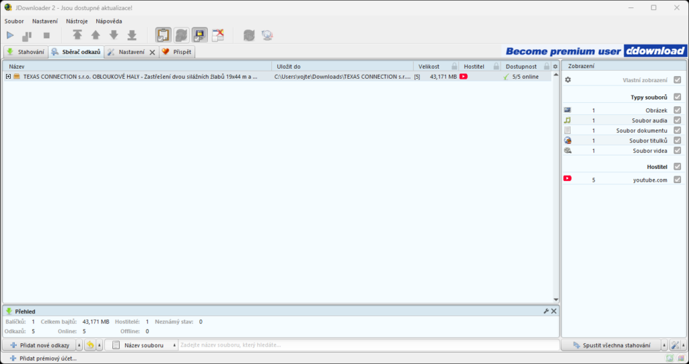Click column settings gear in table header
The width and height of the screenshot is (689, 364).
point(555,67)
